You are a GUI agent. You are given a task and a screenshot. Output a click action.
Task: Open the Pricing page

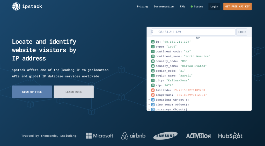(x=142, y=6)
